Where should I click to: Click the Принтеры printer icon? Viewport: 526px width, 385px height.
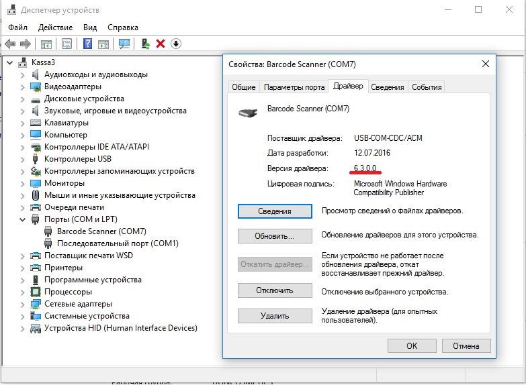coord(35,268)
